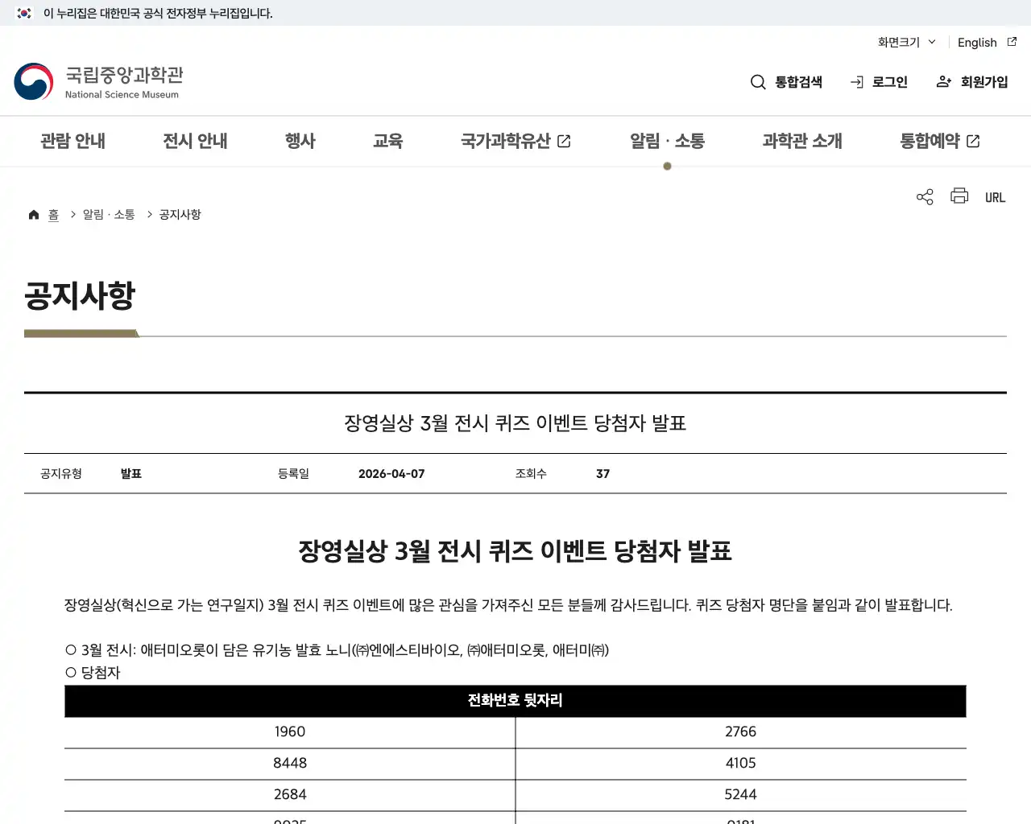Image resolution: width=1031 pixels, height=824 pixels.
Task: Click the 회원가입 signup icon
Action: click(943, 81)
